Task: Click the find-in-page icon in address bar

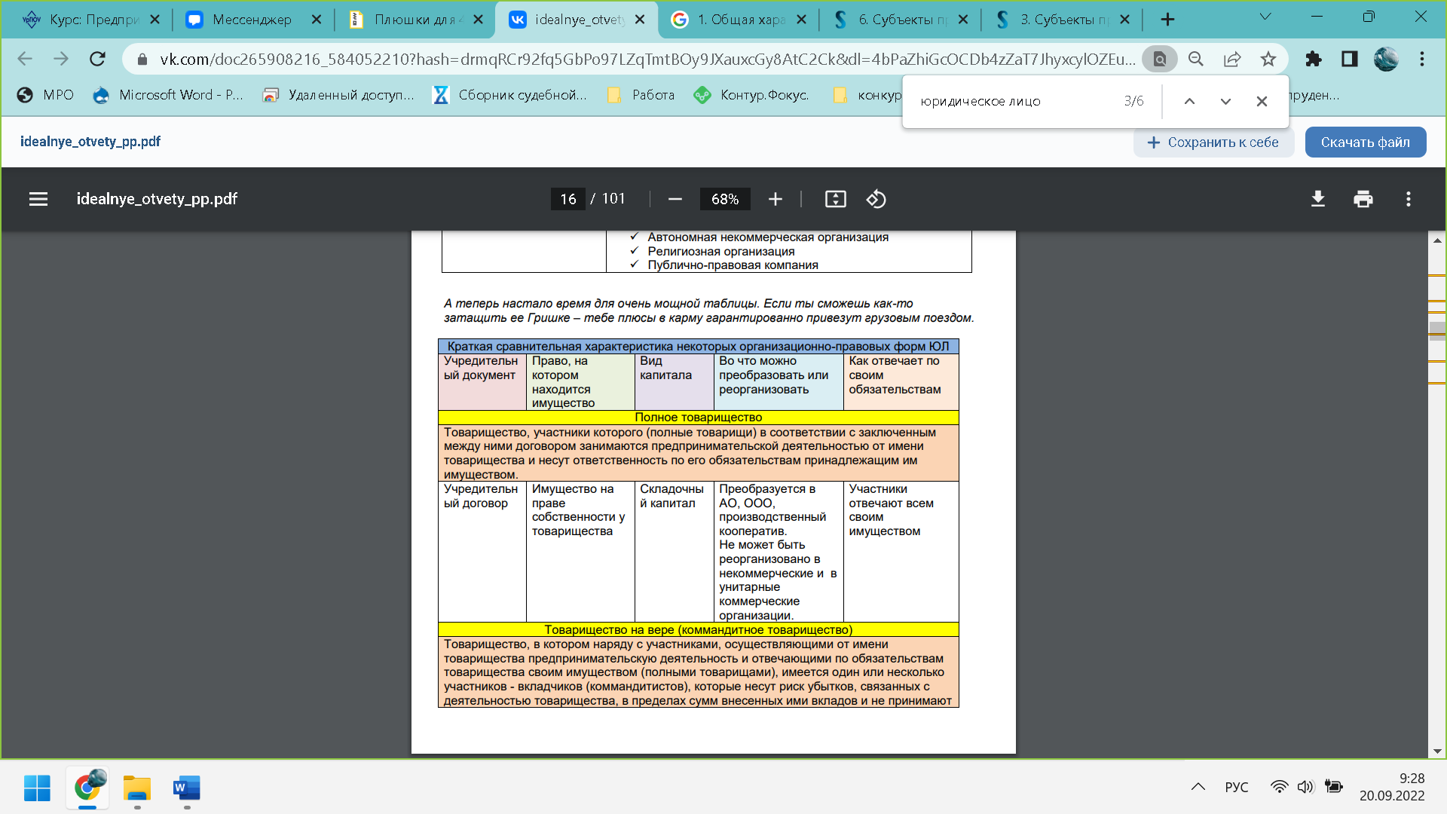Action: (x=1160, y=59)
